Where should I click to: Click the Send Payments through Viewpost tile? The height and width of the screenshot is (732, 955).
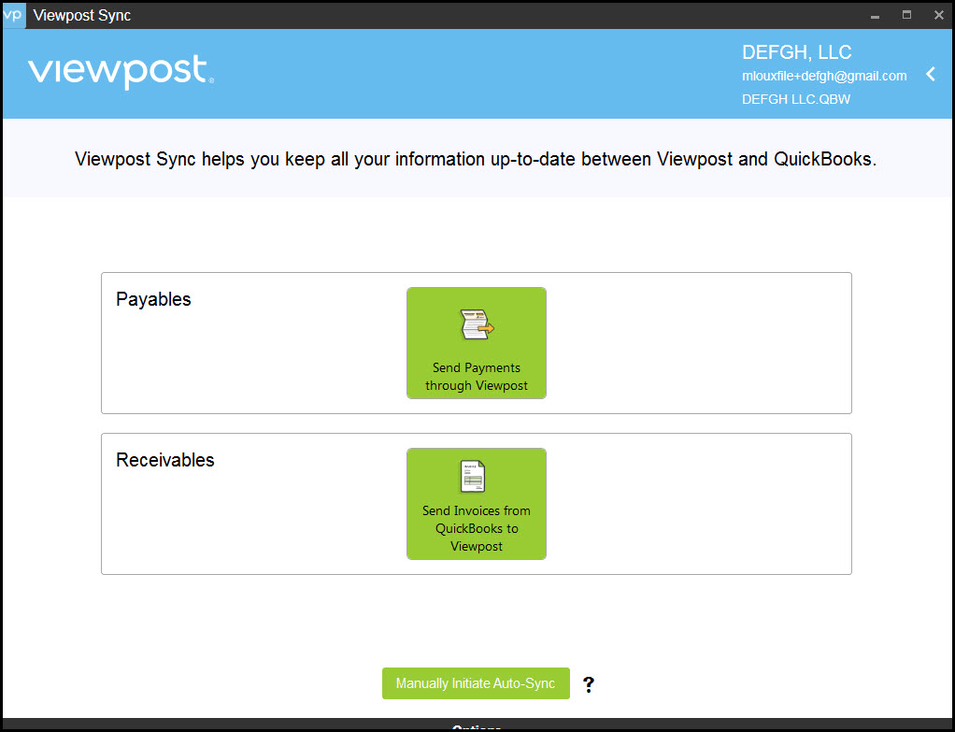click(x=477, y=343)
